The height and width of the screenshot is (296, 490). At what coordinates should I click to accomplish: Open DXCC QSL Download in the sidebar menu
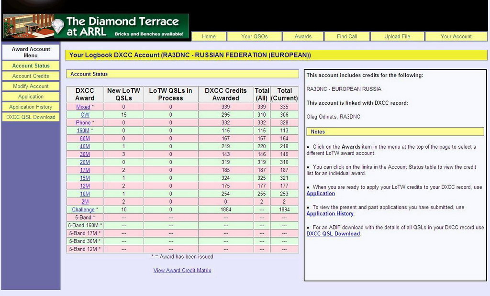click(x=31, y=117)
